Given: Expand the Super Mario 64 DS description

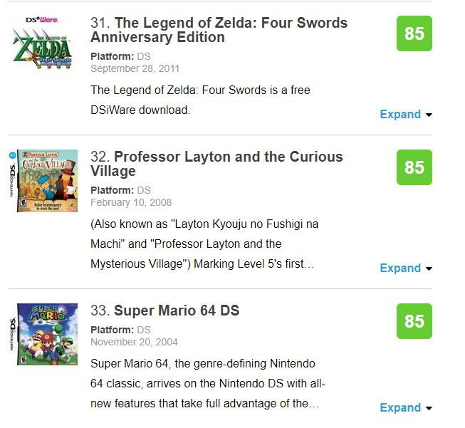Looking at the screenshot, I should 400,408.
